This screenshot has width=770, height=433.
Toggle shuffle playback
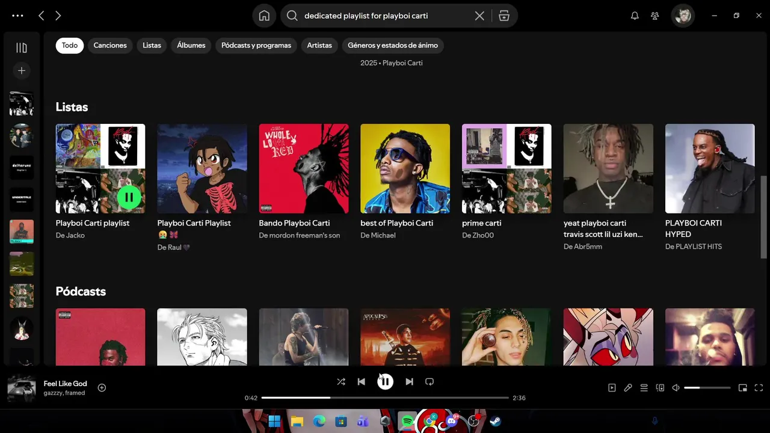[x=341, y=381]
